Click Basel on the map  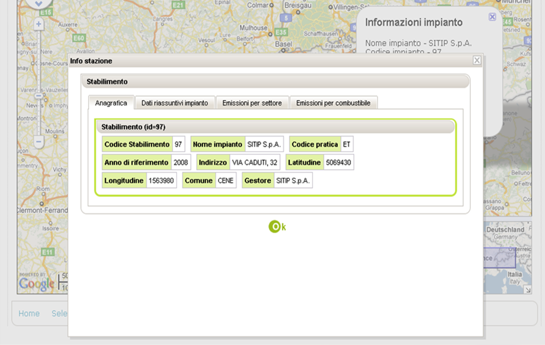(x=284, y=44)
